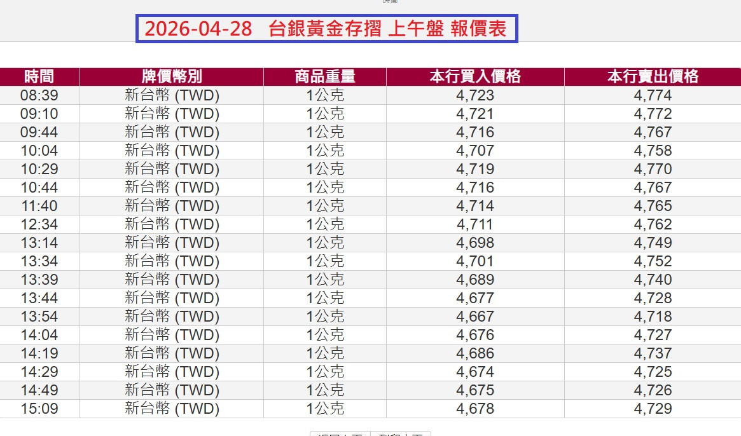Click buy price 4,723 in 08:39 row
The height and width of the screenshot is (436, 741).
[x=475, y=95]
